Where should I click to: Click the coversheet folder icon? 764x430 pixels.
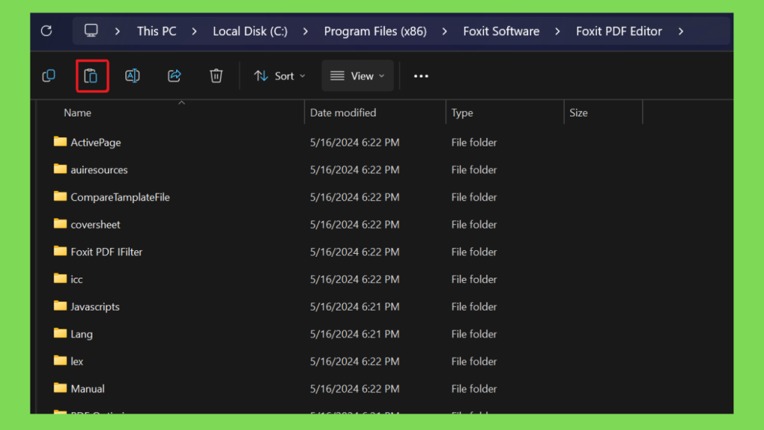[x=60, y=223]
